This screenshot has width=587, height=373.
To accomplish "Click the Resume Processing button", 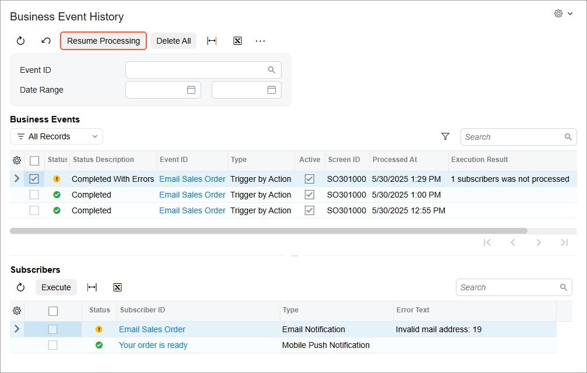I will [x=103, y=41].
